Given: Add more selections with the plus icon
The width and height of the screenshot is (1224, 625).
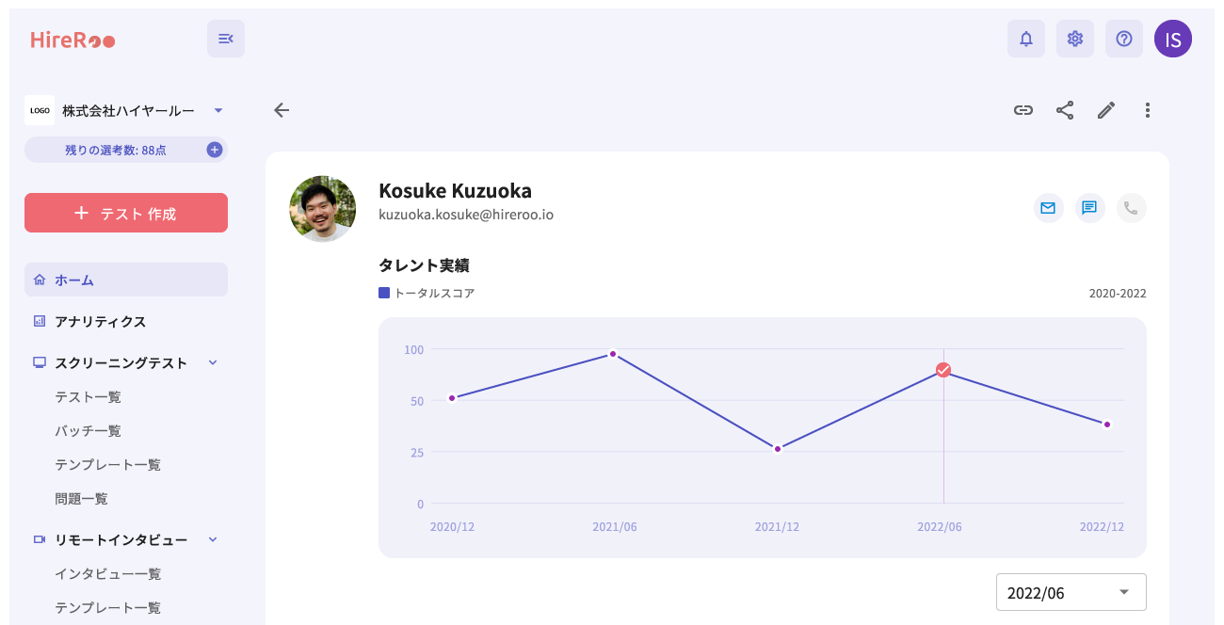Looking at the screenshot, I should point(215,150).
